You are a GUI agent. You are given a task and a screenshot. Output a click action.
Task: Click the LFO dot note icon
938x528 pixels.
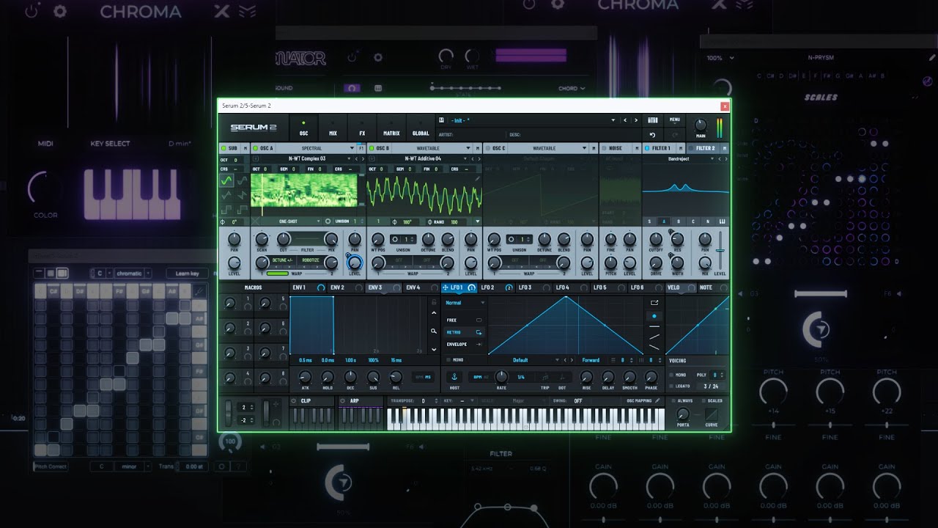tap(562, 377)
